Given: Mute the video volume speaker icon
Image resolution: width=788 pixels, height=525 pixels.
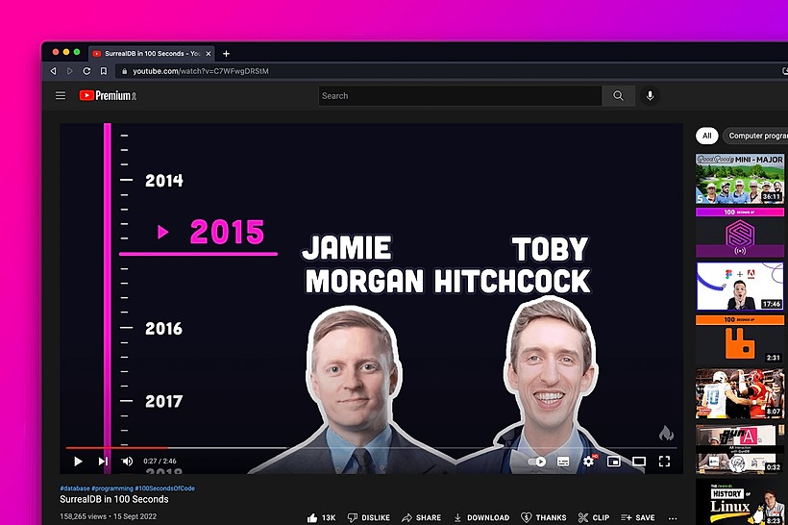Looking at the screenshot, I should coord(127,462).
